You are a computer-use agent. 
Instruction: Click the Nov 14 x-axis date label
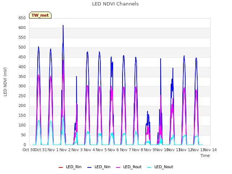(210, 150)
